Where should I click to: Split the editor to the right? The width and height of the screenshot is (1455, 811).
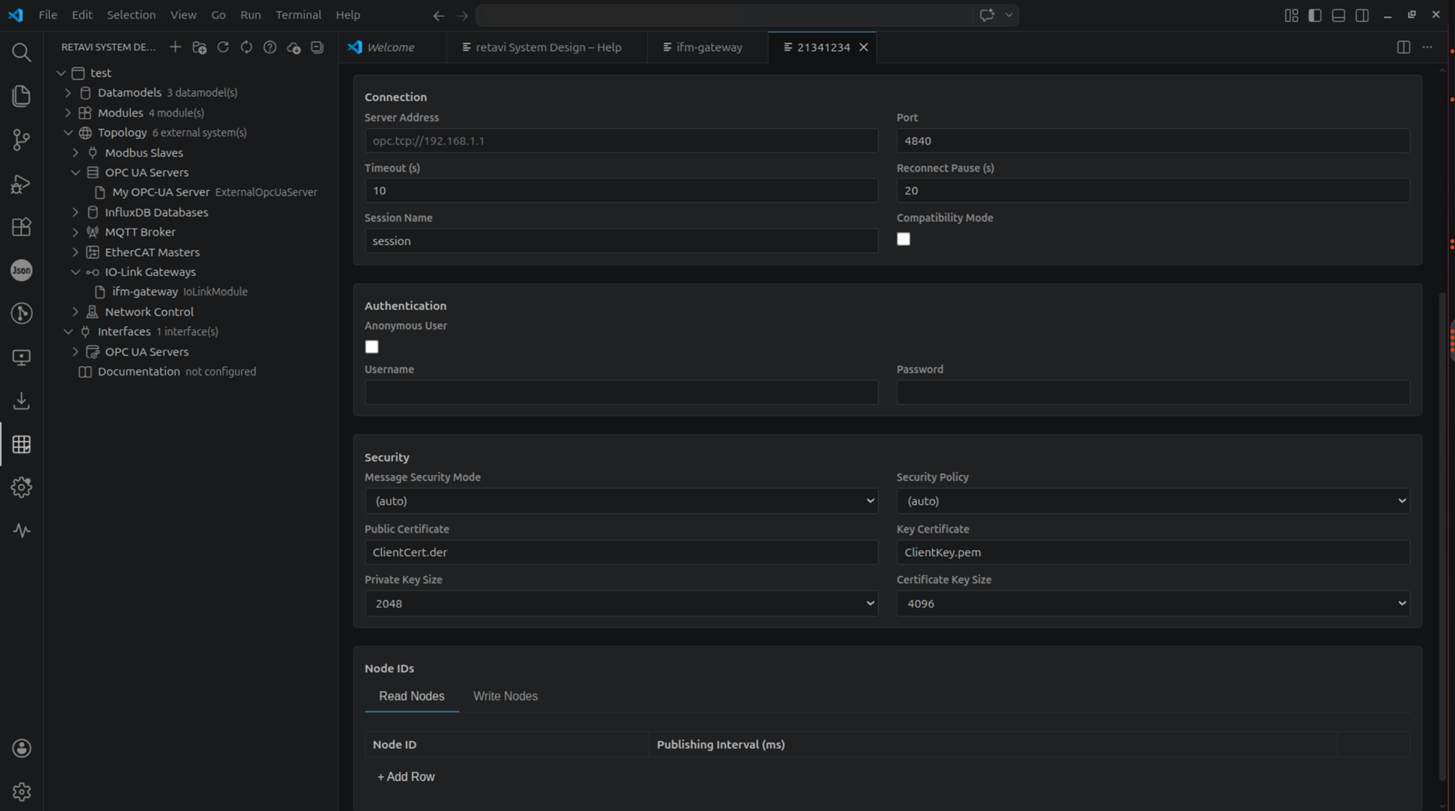coord(1403,47)
